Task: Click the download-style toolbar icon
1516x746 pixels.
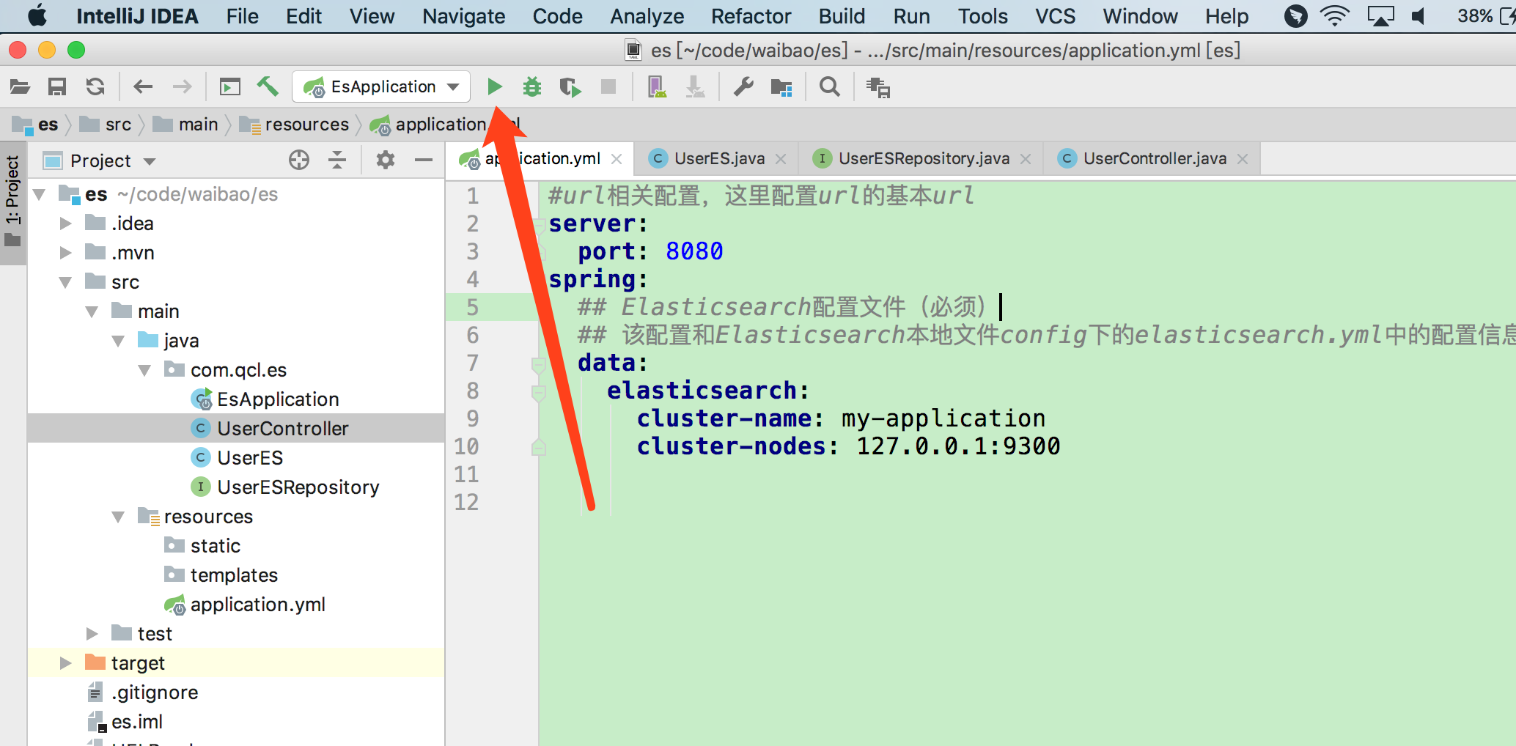Action: tap(695, 87)
